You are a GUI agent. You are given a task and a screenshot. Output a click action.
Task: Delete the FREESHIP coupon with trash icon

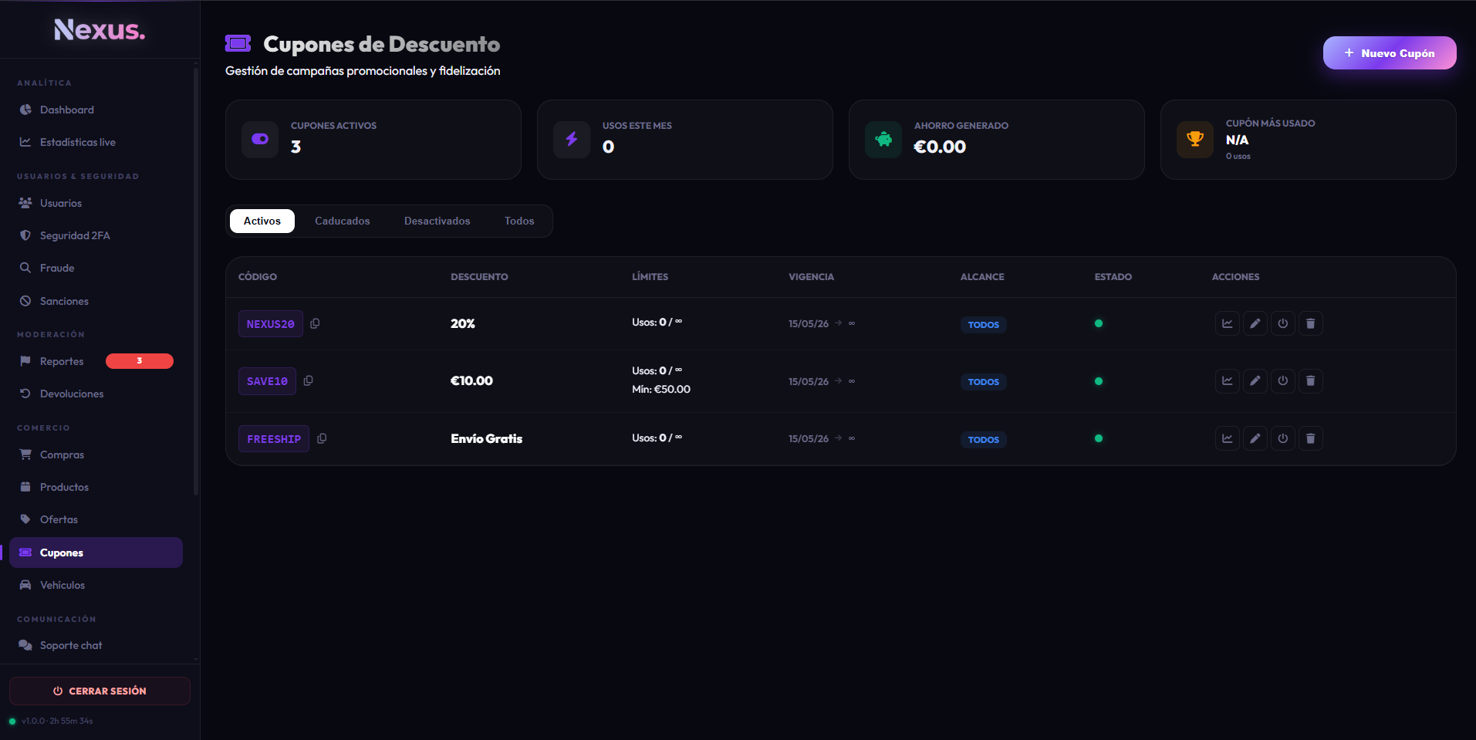coord(1310,438)
